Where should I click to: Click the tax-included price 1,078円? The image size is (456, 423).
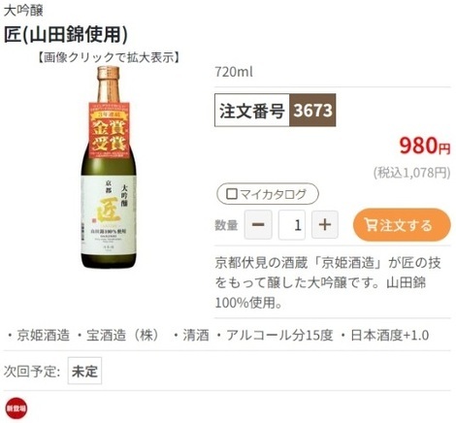point(411,173)
